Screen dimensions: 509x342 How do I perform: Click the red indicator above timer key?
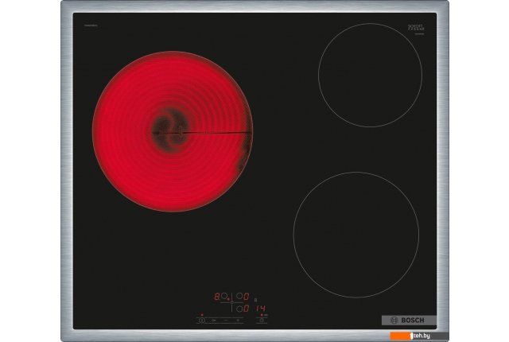[260, 314]
